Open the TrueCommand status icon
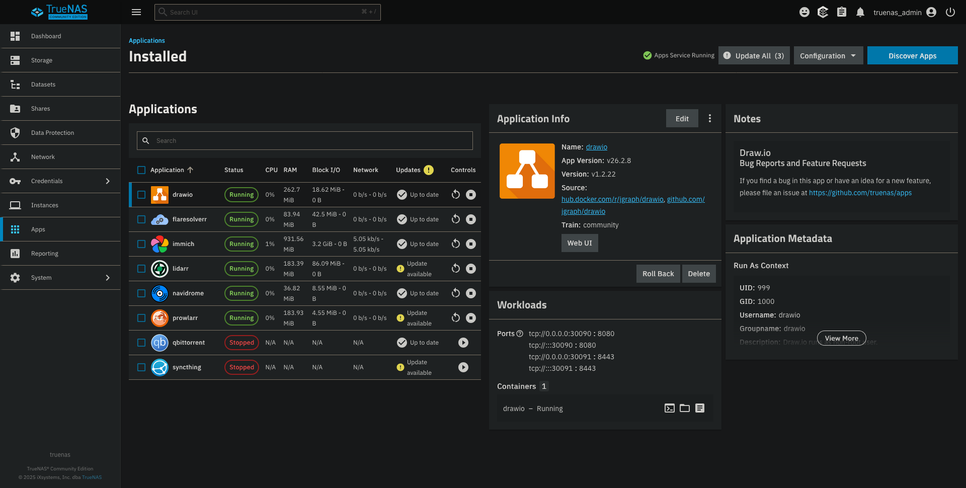The width and height of the screenshot is (966, 488). point(823,12)
